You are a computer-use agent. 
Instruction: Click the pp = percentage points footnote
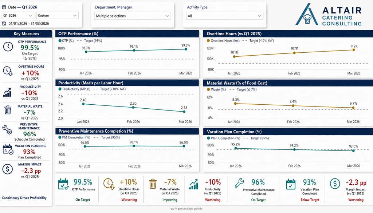pos(186,209)
